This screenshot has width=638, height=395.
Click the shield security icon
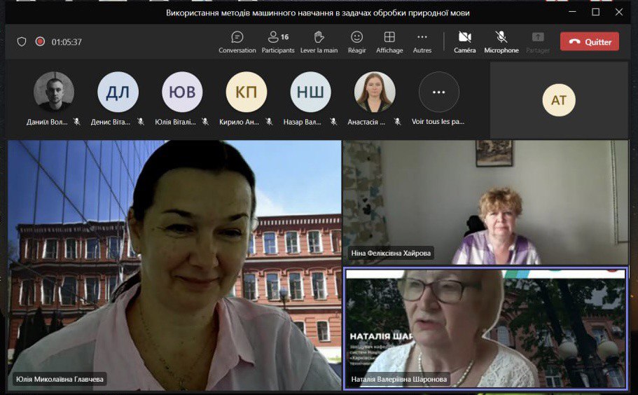tap(22, 42)
